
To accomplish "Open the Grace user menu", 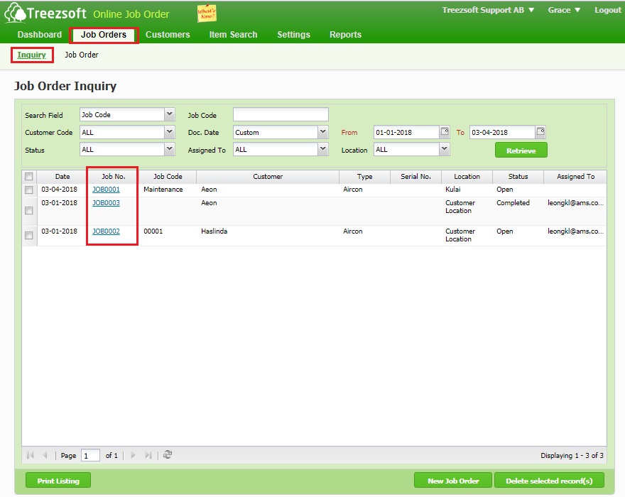I will coord(564,10).
